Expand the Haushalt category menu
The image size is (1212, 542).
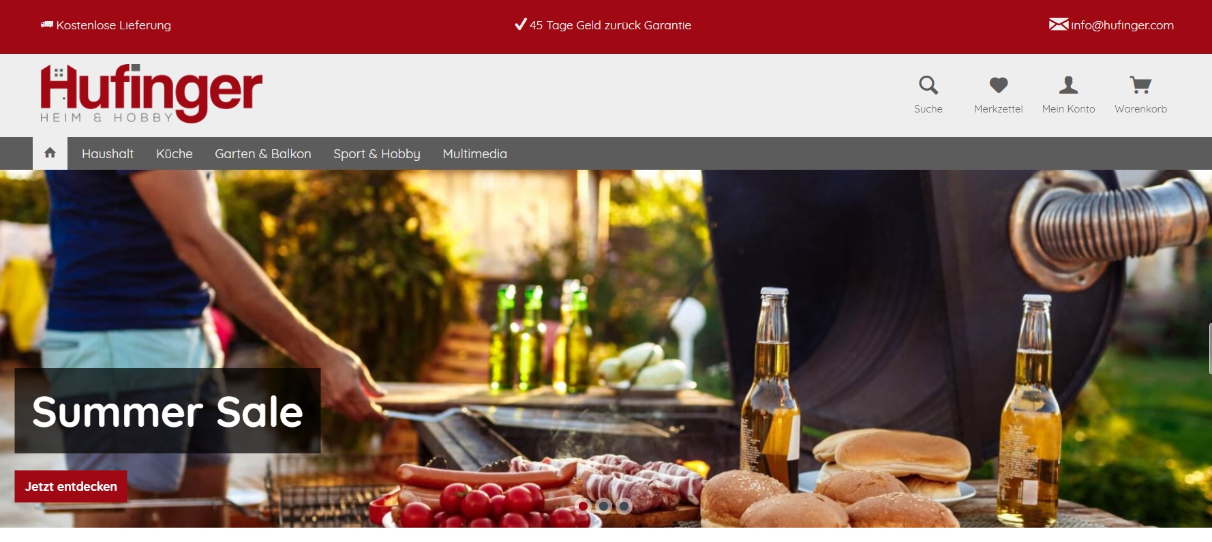click(x=108, y=153)
